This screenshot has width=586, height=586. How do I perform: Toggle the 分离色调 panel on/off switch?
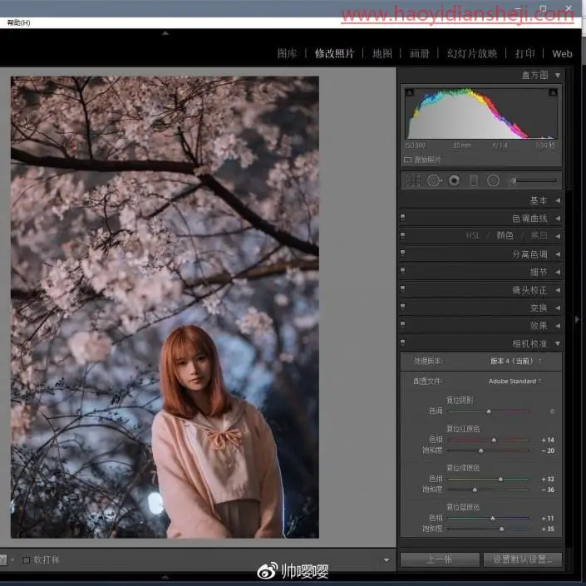pos(402,253)
